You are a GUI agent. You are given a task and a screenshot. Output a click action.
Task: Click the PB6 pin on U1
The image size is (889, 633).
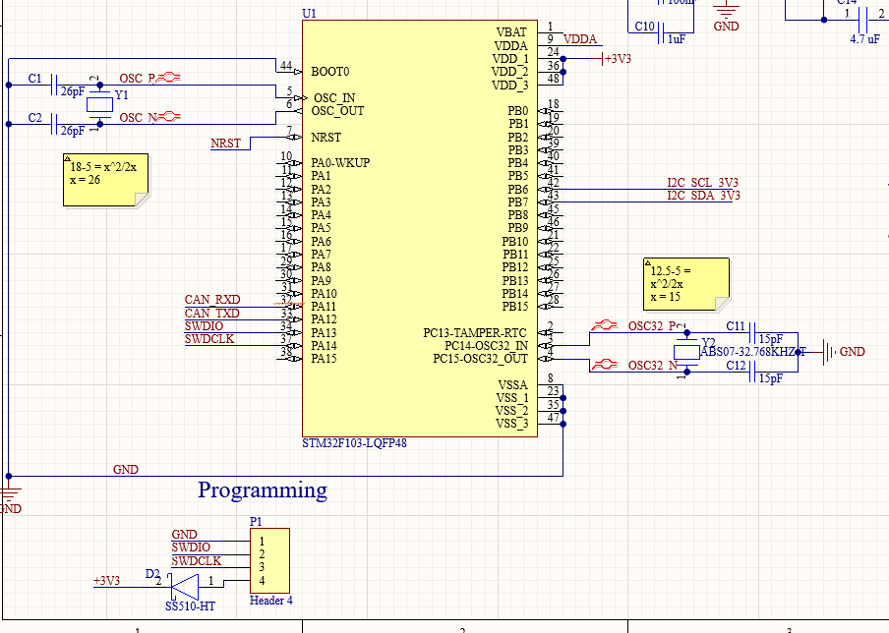pyautogui.click(x=550, y=190)
